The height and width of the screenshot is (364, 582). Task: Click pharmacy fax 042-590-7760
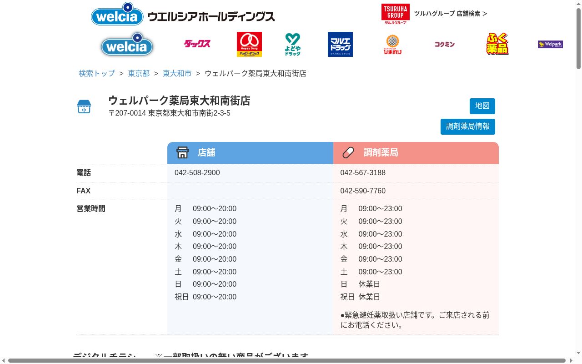[363, 191]
